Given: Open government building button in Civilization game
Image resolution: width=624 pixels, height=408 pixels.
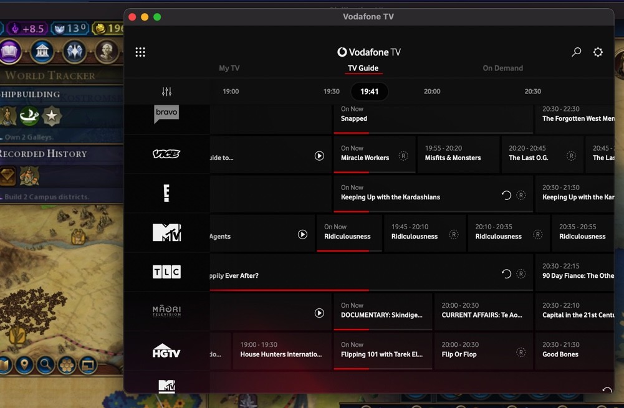Looking at the screenshot, I should 42,52.
